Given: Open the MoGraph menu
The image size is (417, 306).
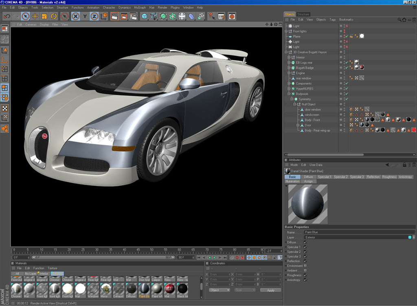Looking at the screenshot, I should tap(139, 7).
